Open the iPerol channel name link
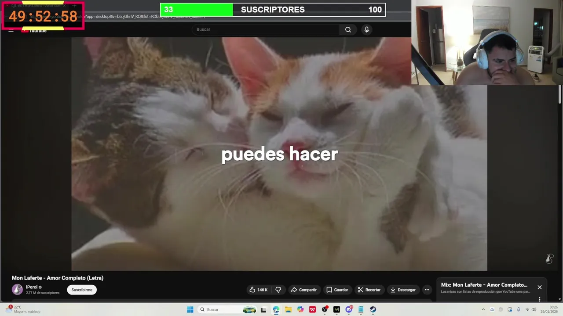563x316 pixels. click(32, 287)
